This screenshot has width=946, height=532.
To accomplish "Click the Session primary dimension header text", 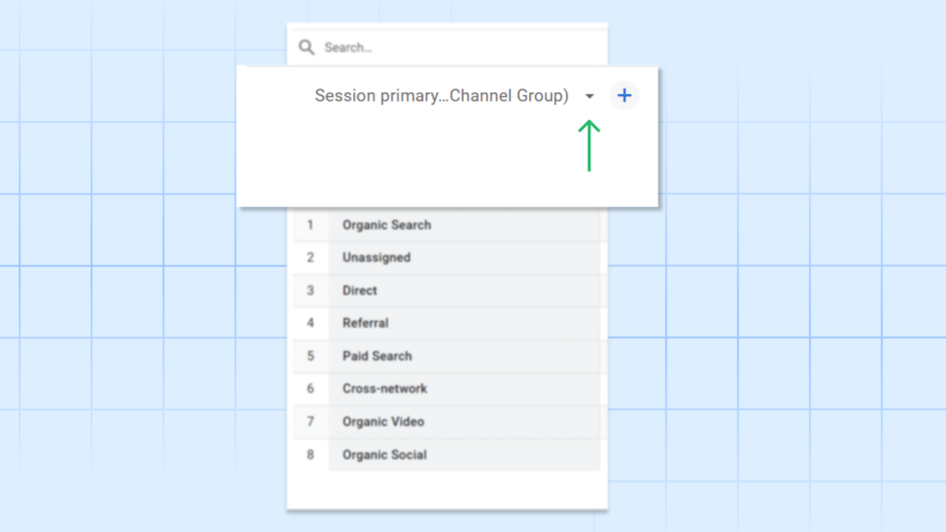I will (x=441, y=95).
